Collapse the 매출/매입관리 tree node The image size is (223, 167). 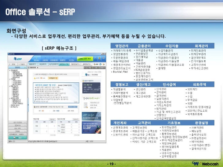(x=9, y=86)
